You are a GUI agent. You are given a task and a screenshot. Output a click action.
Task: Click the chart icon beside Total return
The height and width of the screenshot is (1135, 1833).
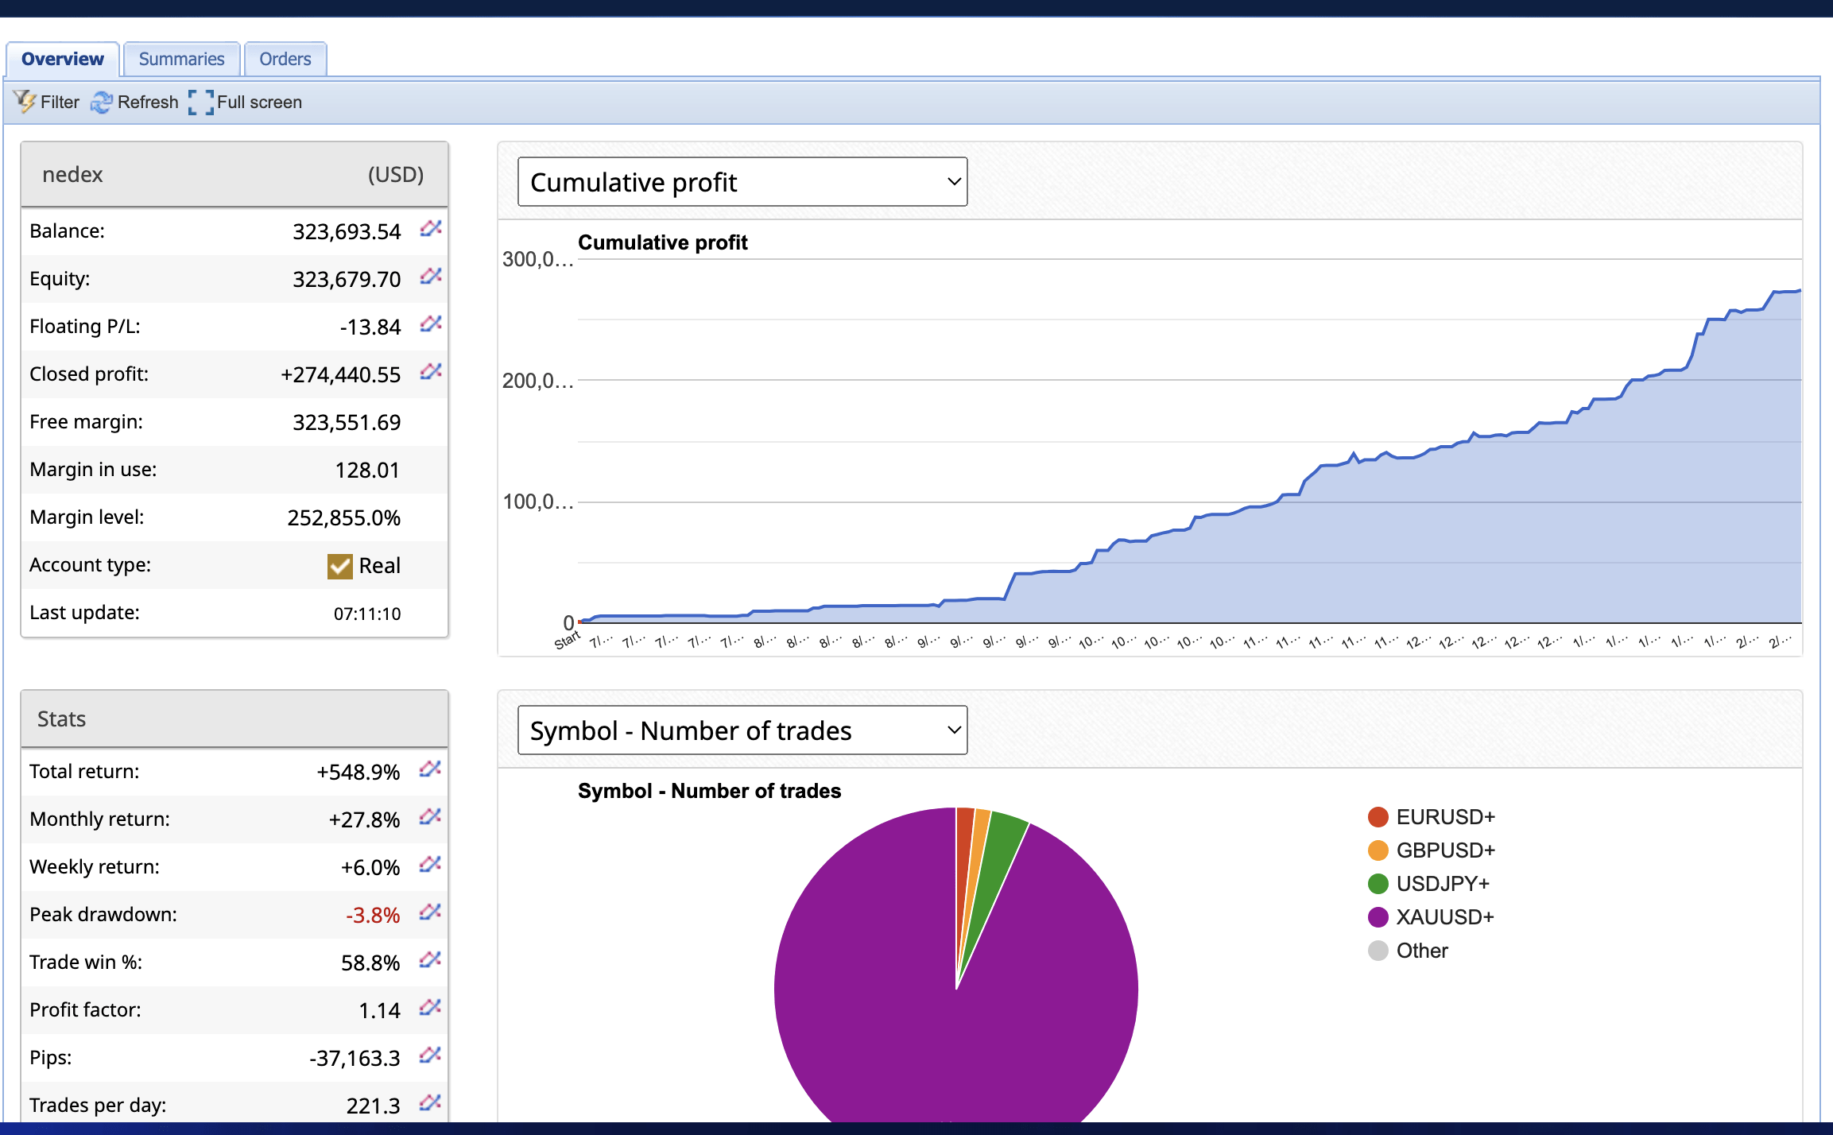click(430, 769)
